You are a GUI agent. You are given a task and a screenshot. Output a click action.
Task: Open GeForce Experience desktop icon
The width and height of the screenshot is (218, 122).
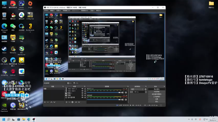tap(4, 107)
